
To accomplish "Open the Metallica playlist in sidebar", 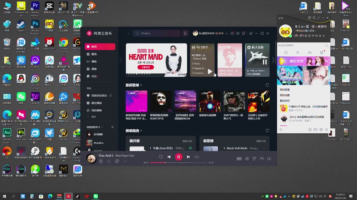I will [100, 143].
